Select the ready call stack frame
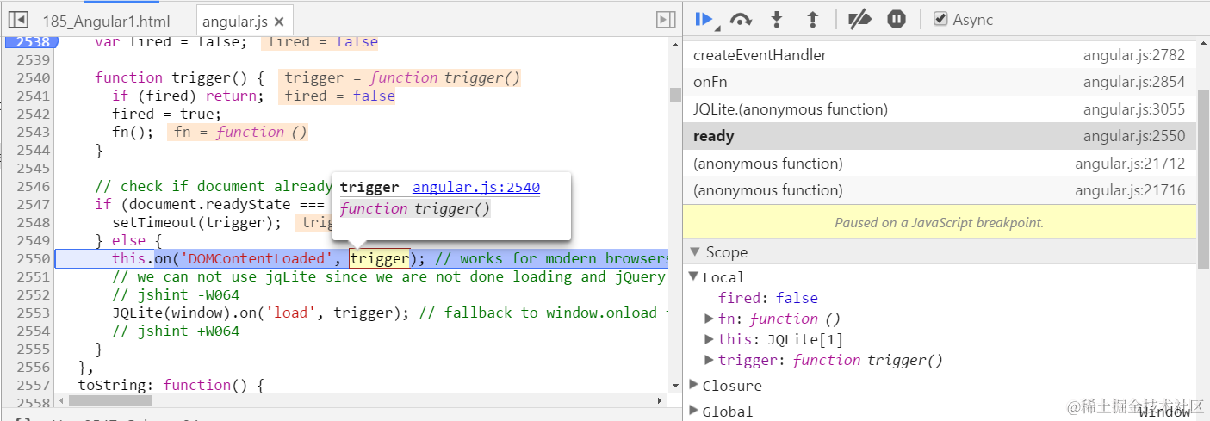Screen dimensions: 1210x421 click(939, 136)
